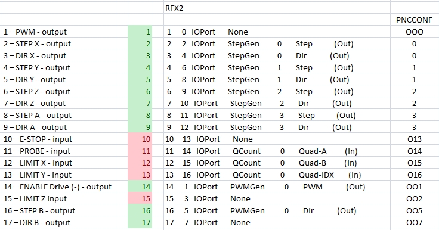The width and height of the screenshot is (439, 230).
Task: Click the PNCCONF value OOO
Action: coord(415,32)
